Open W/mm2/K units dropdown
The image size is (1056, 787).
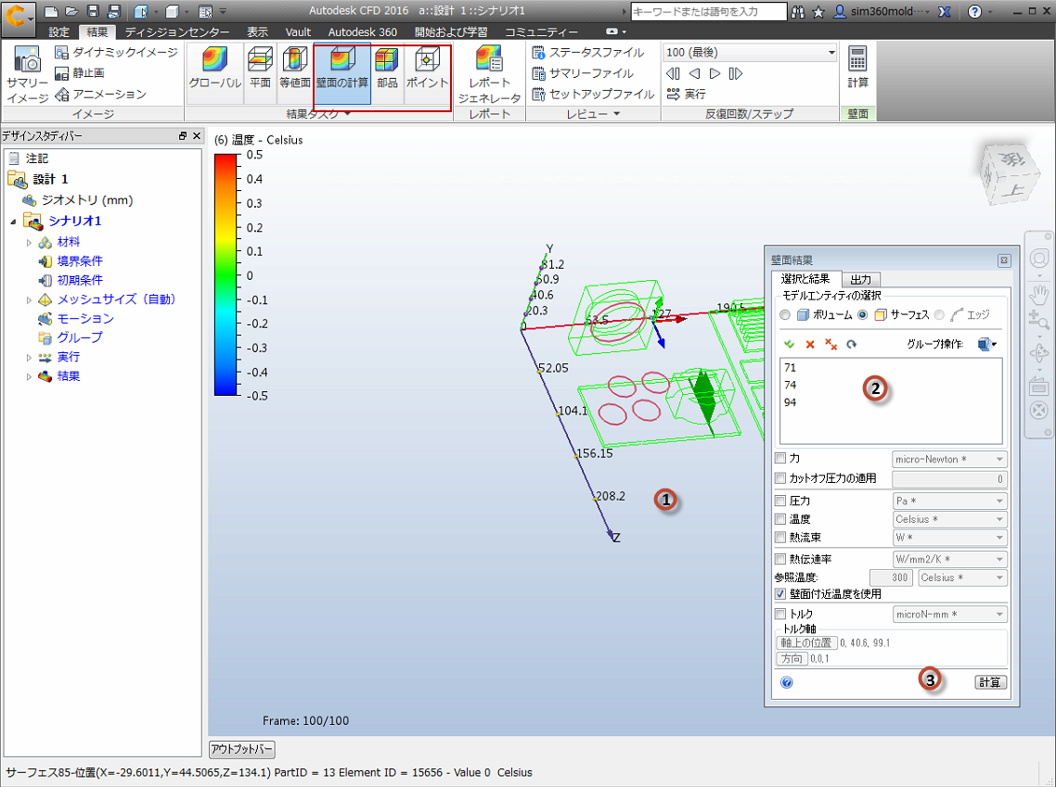click(x=949, y=559)
